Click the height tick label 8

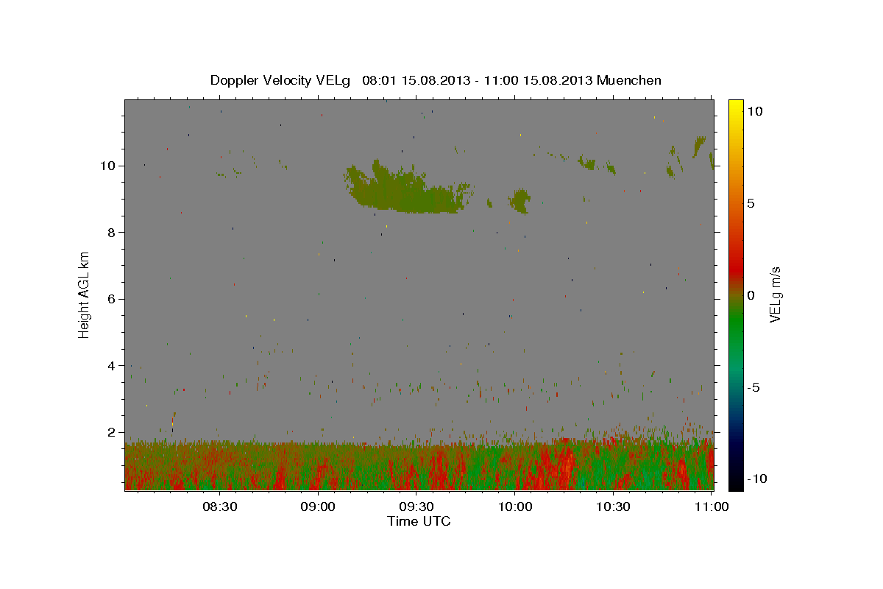112,233
